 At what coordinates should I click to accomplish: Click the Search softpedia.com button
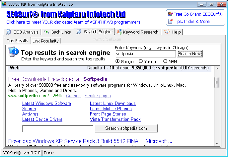coord(126,128)
